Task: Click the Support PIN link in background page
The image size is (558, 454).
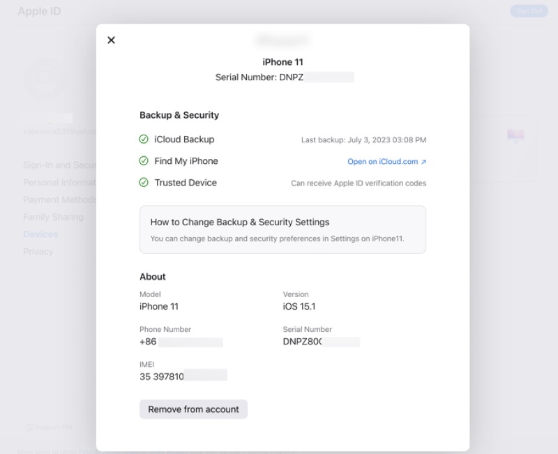Action: 49,427
